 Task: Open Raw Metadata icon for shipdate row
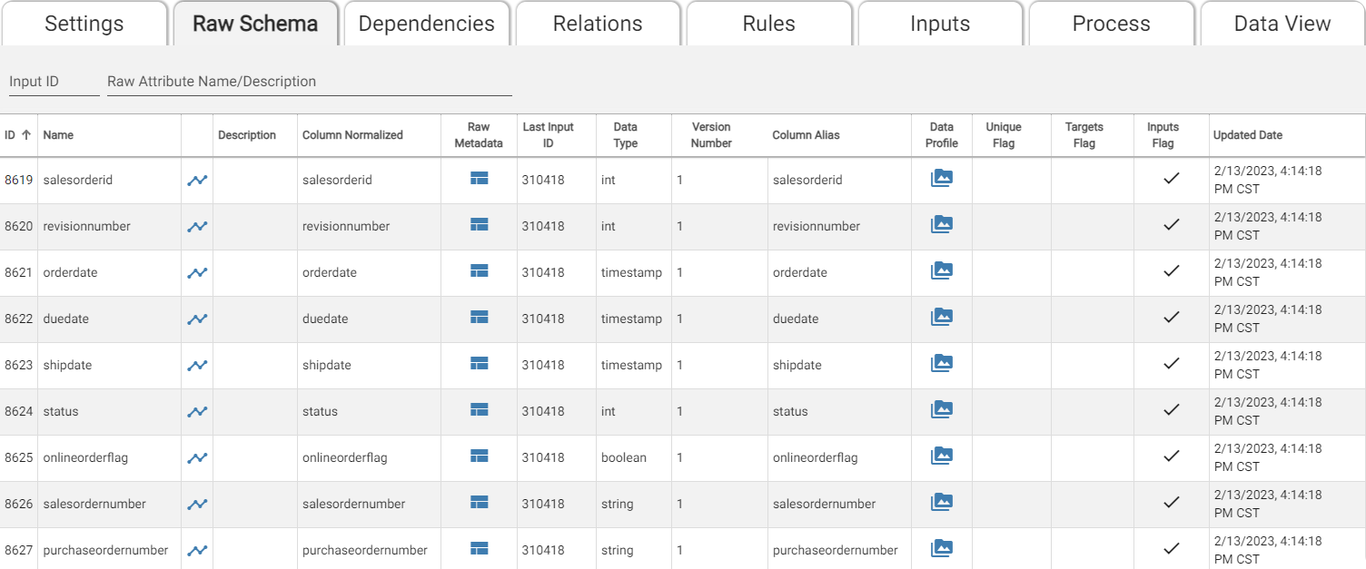coord(479,364)
